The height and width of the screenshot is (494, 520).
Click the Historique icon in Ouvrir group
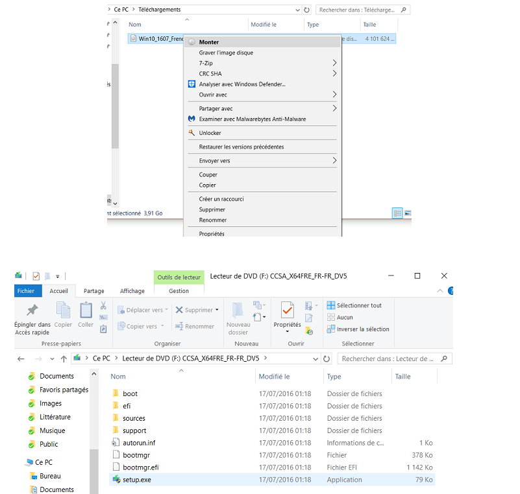[309, 331]
